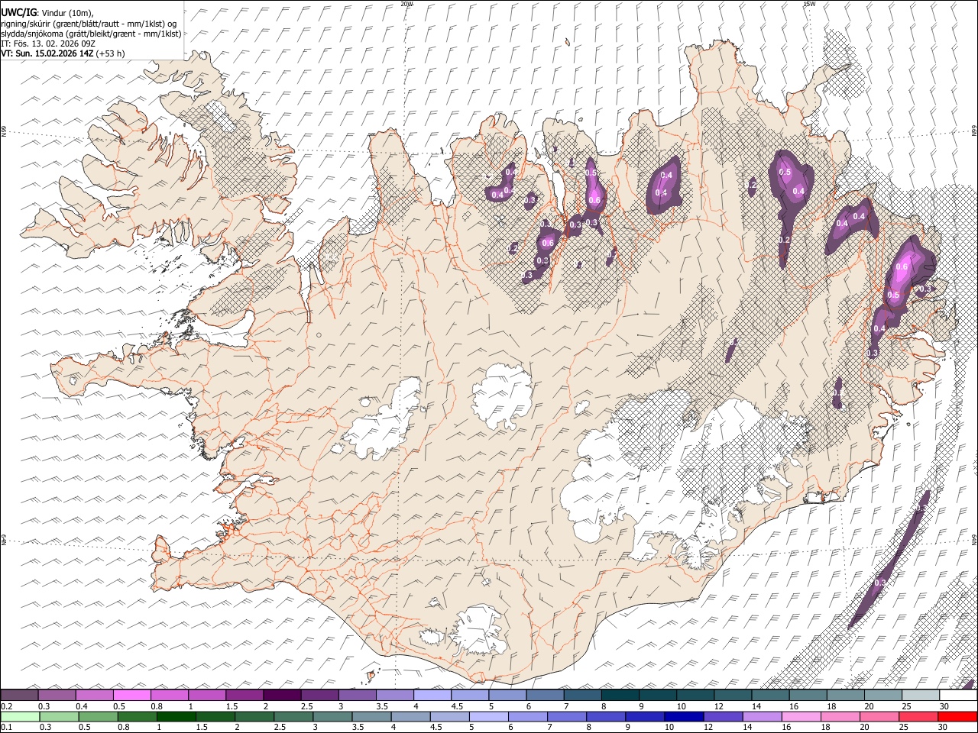This screenshot has width=978, height=733.
Task: Click the '0.1' label in lower legend
Action: click(7, 728)
